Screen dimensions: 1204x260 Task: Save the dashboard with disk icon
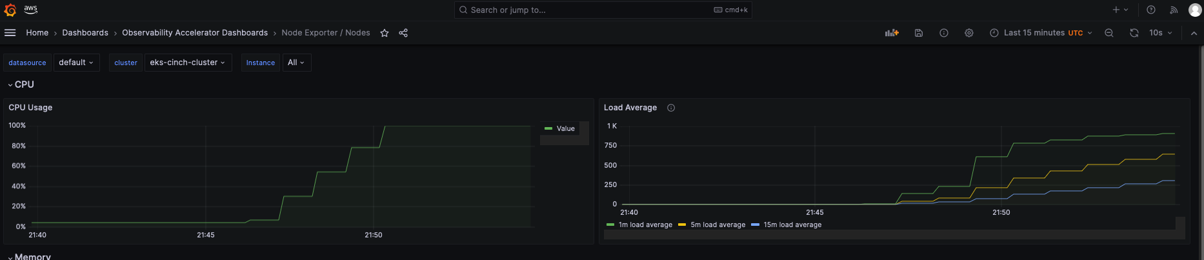point(919,33)
